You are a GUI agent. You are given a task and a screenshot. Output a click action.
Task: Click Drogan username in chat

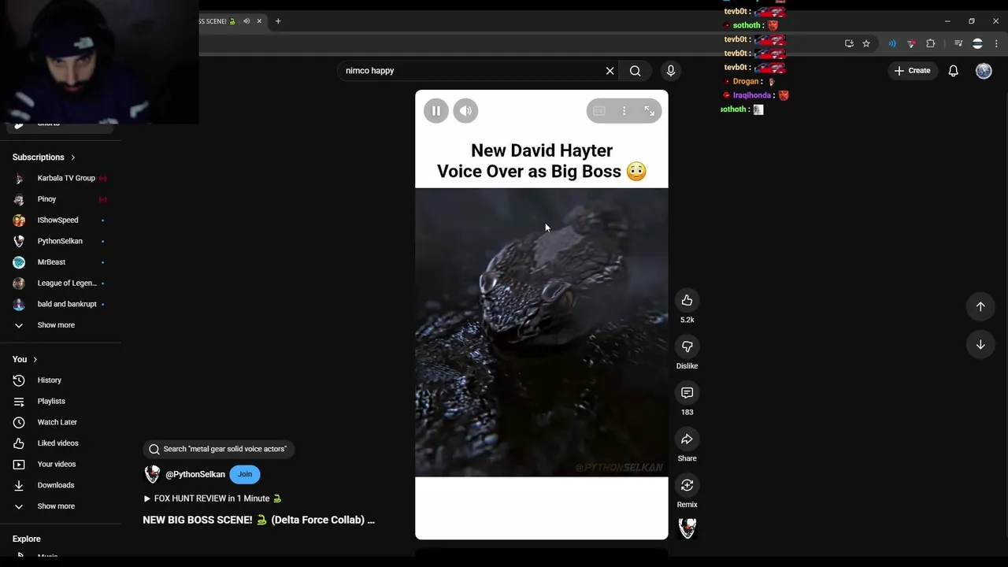(747, 81)
